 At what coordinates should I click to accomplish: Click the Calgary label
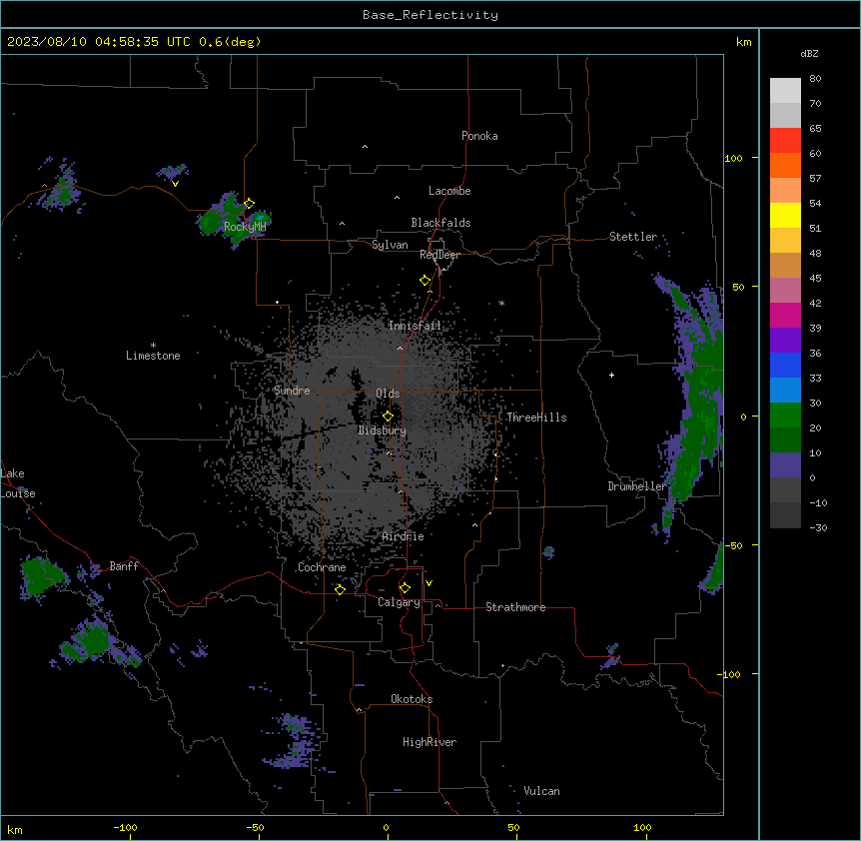coord(399,602)
